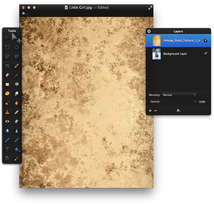Select the Gradient tool
214x204 pixels.
click(x=7, y=84)
